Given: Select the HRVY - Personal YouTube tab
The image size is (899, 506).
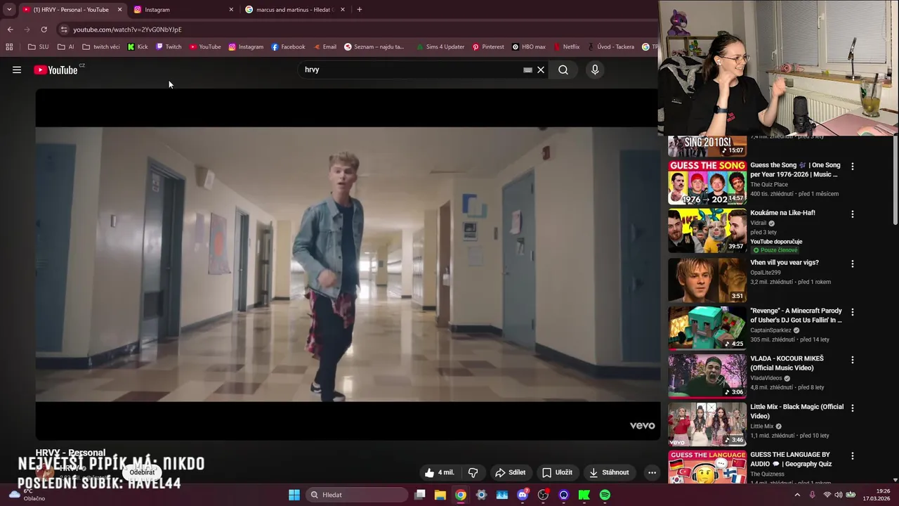Looking at the screenshot, I should pos(72,10).
